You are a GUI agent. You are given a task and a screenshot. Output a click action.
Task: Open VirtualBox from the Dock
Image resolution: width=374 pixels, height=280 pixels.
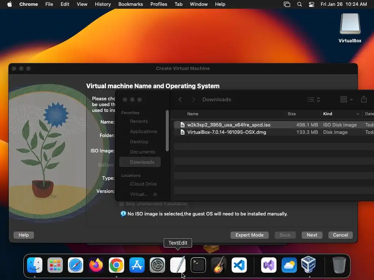(x=308, y=265)
